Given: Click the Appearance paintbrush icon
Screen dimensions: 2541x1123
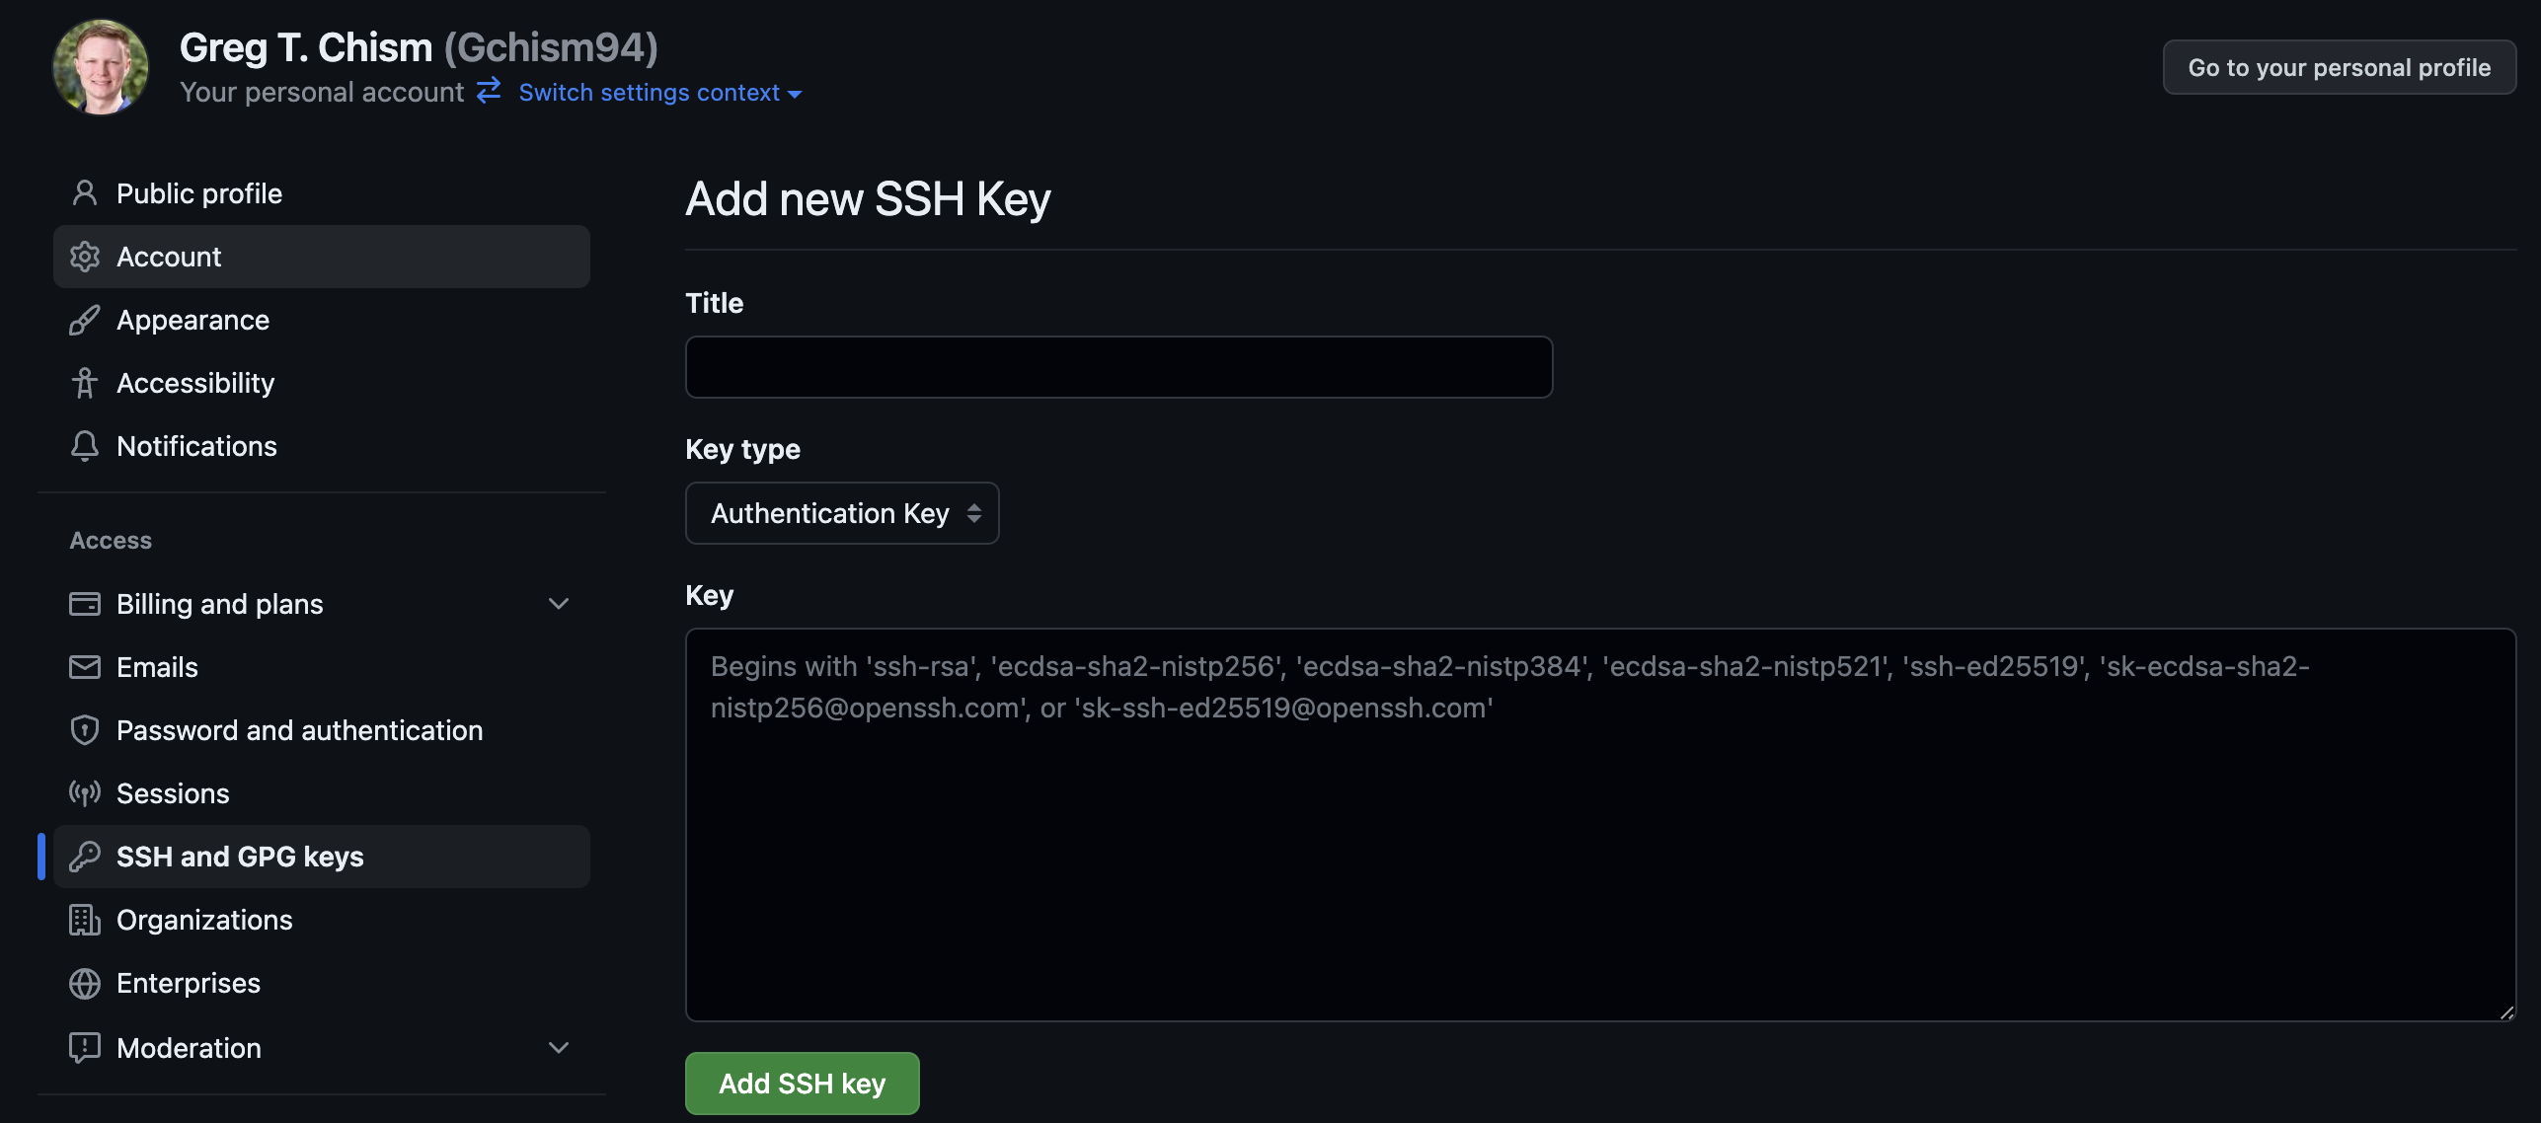Looking at the screenshot, I should [85, 320].
